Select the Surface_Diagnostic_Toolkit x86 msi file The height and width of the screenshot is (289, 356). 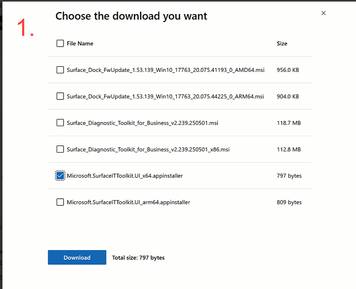pyautogui.click(x=60, y=149)
